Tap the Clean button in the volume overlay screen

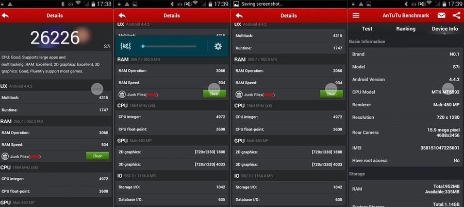pyautogui.click(x=214, y=94)
